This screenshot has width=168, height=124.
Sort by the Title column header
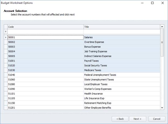[122, 27]
